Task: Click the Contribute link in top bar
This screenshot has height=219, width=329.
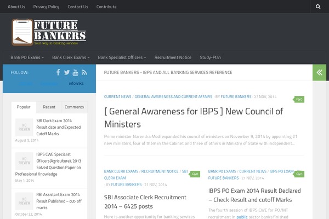Action: tap(106, 7)
